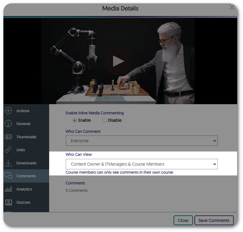Click the Analytics bar chart icon
Viewport: 243px width, 232px height.
click(8, 189)
